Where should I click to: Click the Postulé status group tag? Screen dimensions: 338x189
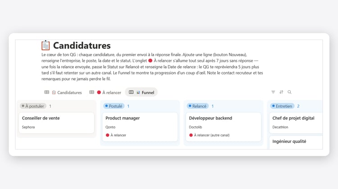(x=114, y=106)
